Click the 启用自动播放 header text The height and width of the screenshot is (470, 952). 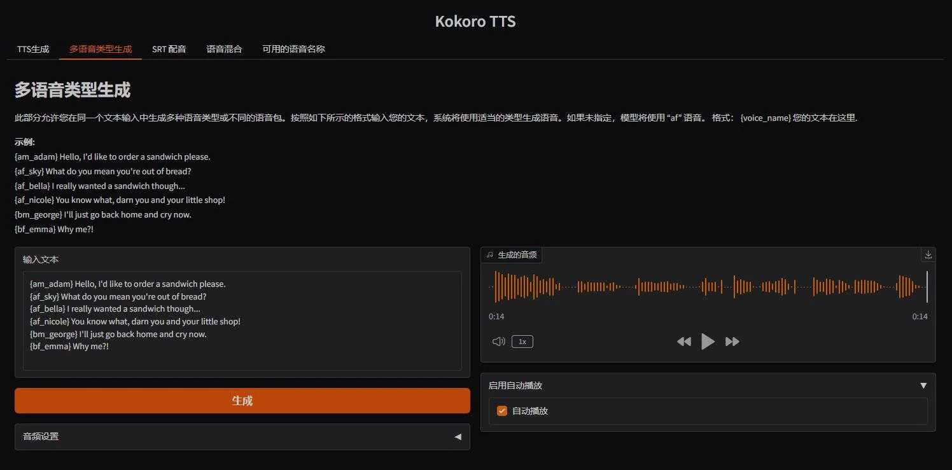pyautogui.click(x=515, y=385)
